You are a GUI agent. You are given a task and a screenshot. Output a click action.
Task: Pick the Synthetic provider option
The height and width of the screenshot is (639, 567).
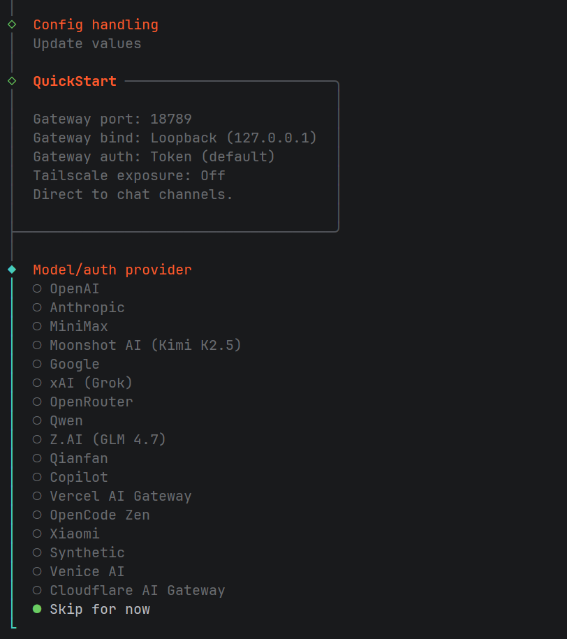[x=79, y=552]
